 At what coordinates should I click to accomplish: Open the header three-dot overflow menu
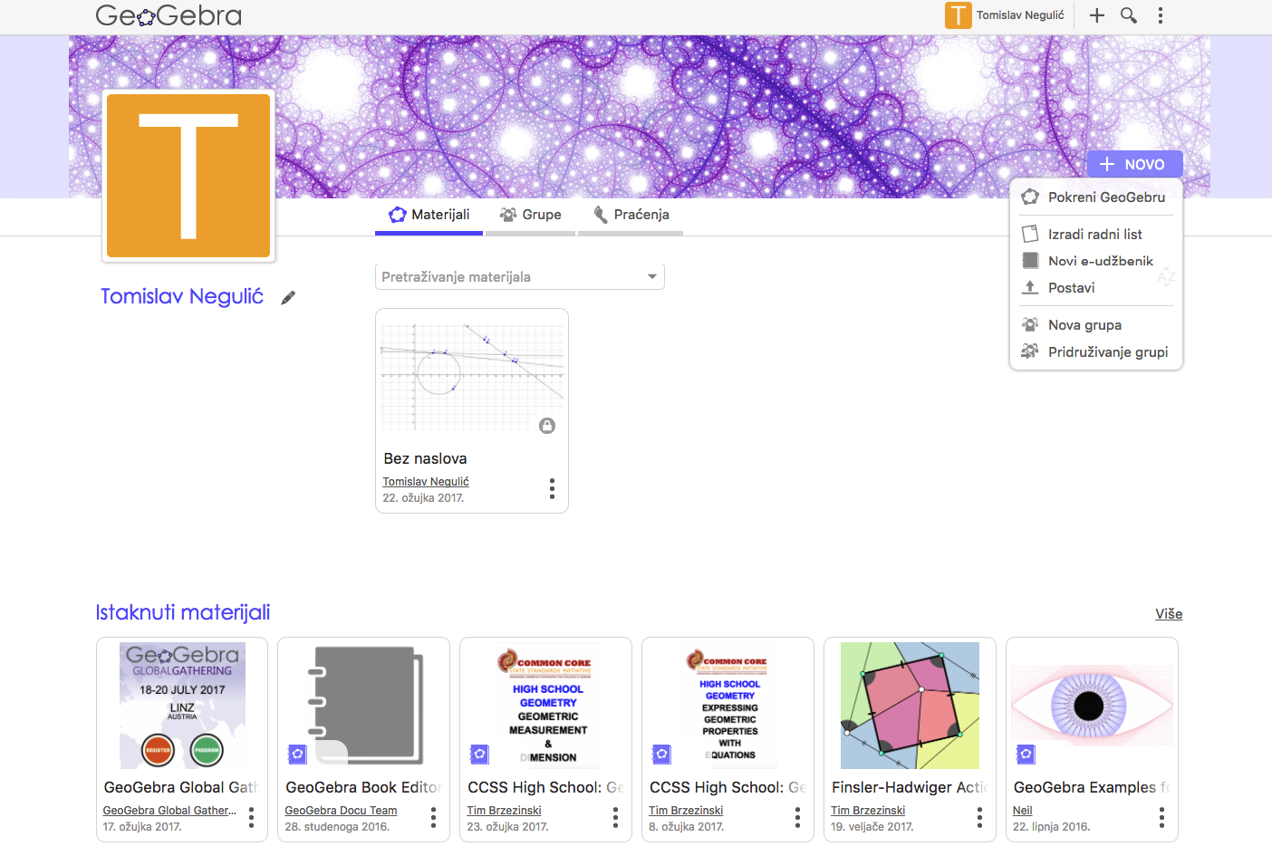point(1160,15)
